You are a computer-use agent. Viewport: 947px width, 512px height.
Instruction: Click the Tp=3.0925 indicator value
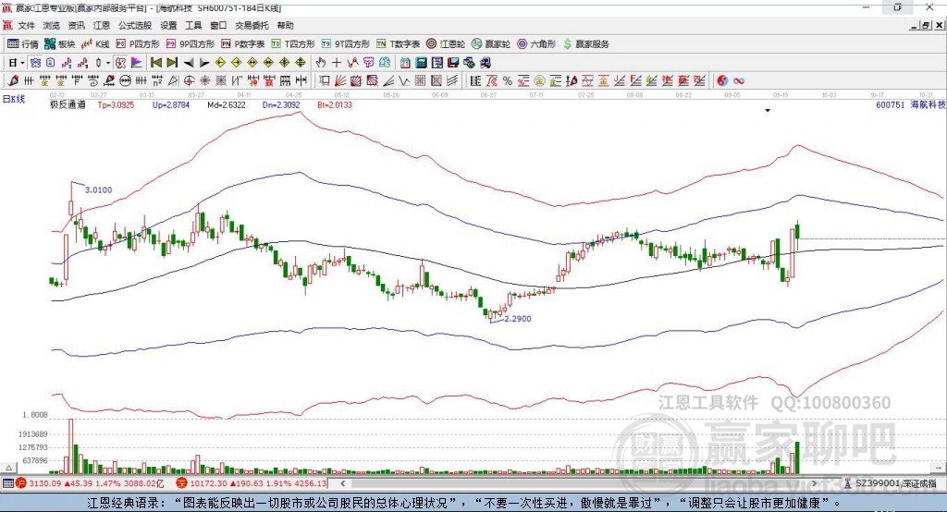coord(116,104)
